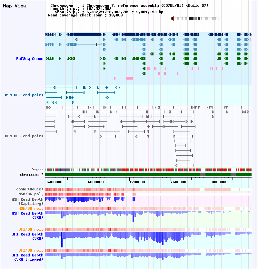The height and width of the screenshot is (269, 258).
Task: Click the 6800000 ruler position label
Action: click(96, 182)
